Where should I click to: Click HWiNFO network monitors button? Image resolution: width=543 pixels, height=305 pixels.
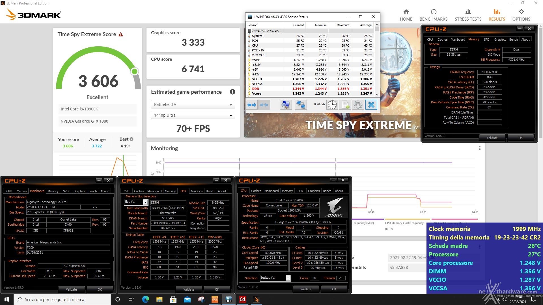pos(301,105)
